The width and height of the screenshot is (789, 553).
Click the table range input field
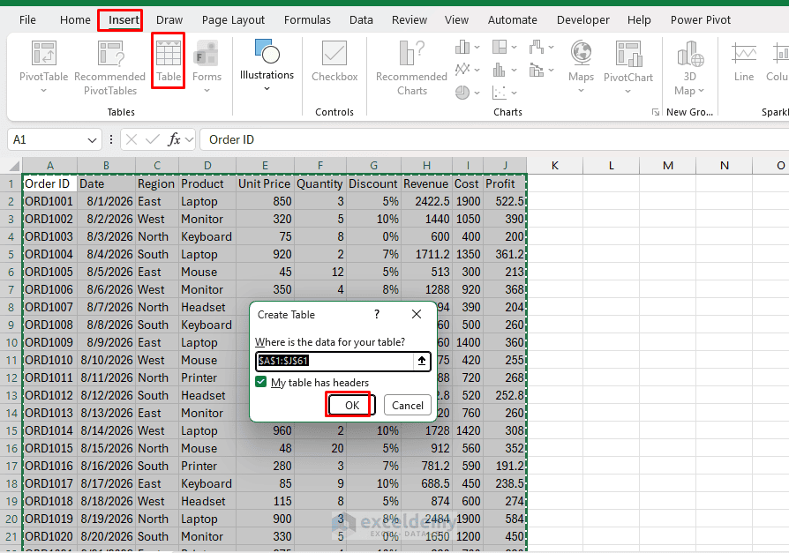334,361
